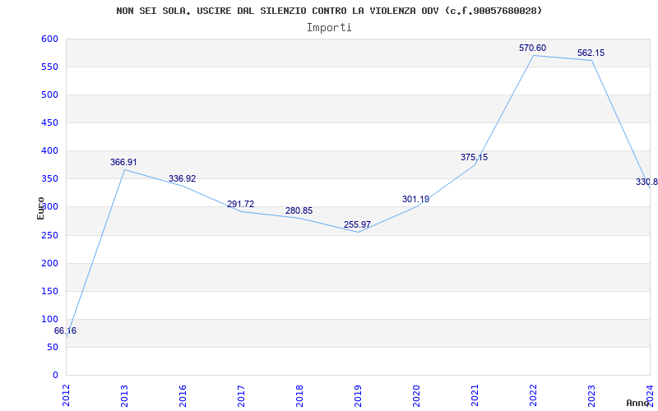Click the 2017 x-axis year label
This screenshot has height=411, width=658.
[x=240, y=395]
